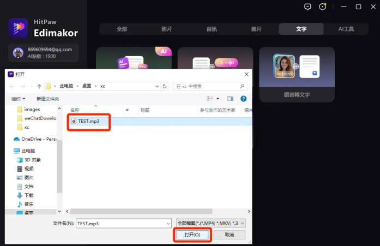The image size is (380, 246).
Task: Open 图片 folder in navigation pane
Action: tap(25, 178)
